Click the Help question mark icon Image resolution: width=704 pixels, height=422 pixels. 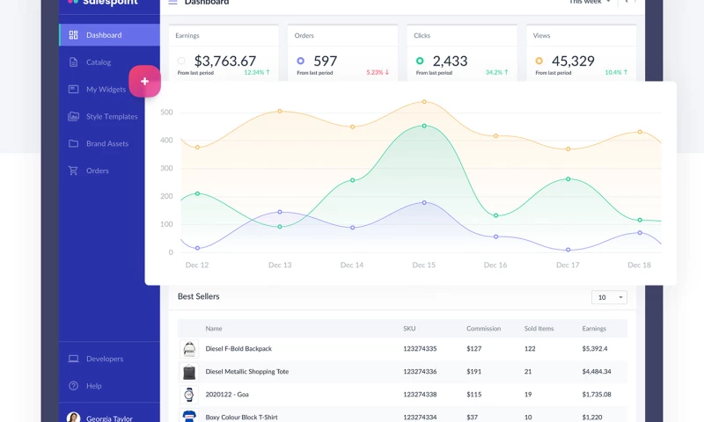click(x=73, y=386)
